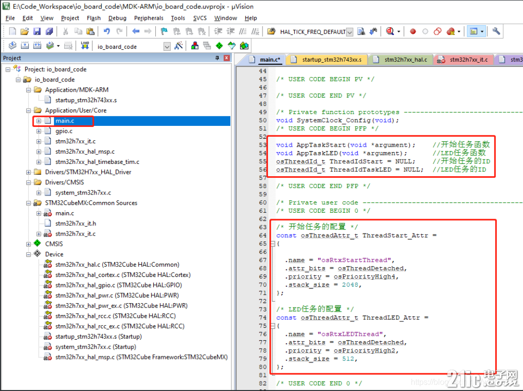Click osPriorityHigh4 on line 69
523x391 pixels.
tap(364, 277)
